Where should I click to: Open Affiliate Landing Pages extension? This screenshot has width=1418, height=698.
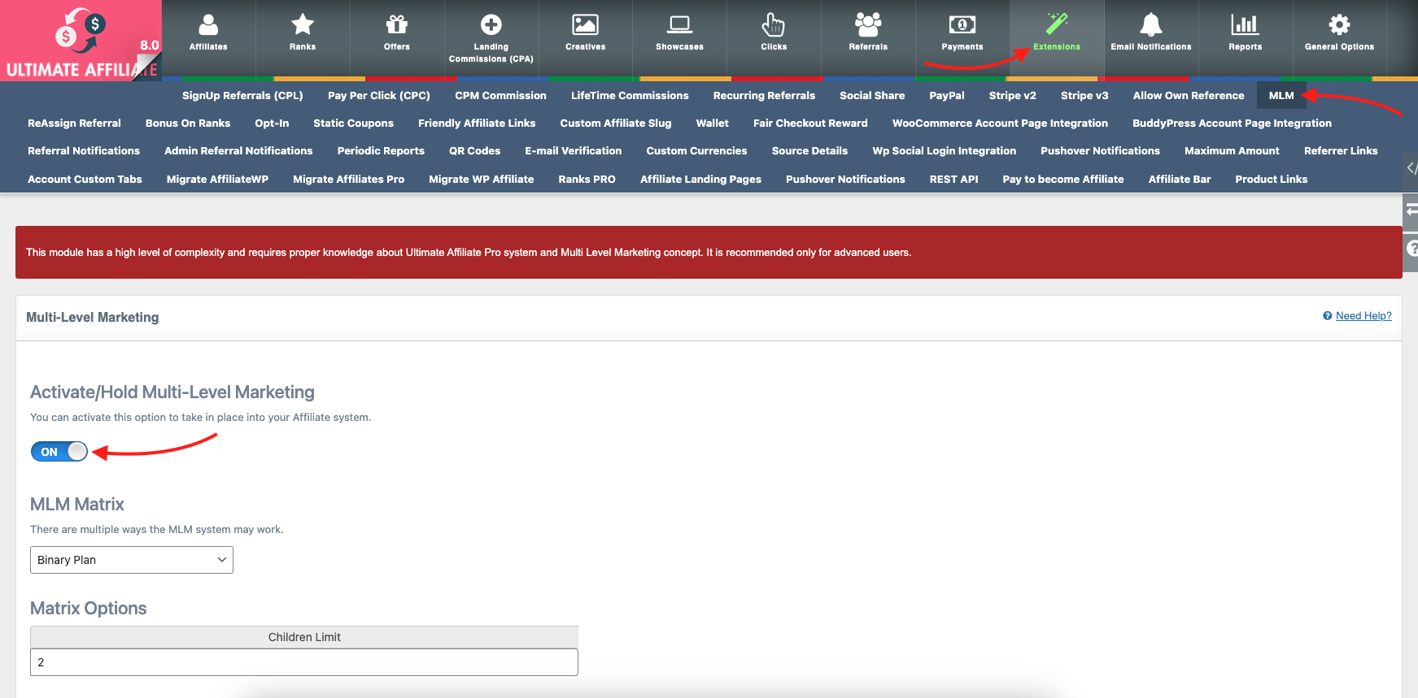coord(700,180)
